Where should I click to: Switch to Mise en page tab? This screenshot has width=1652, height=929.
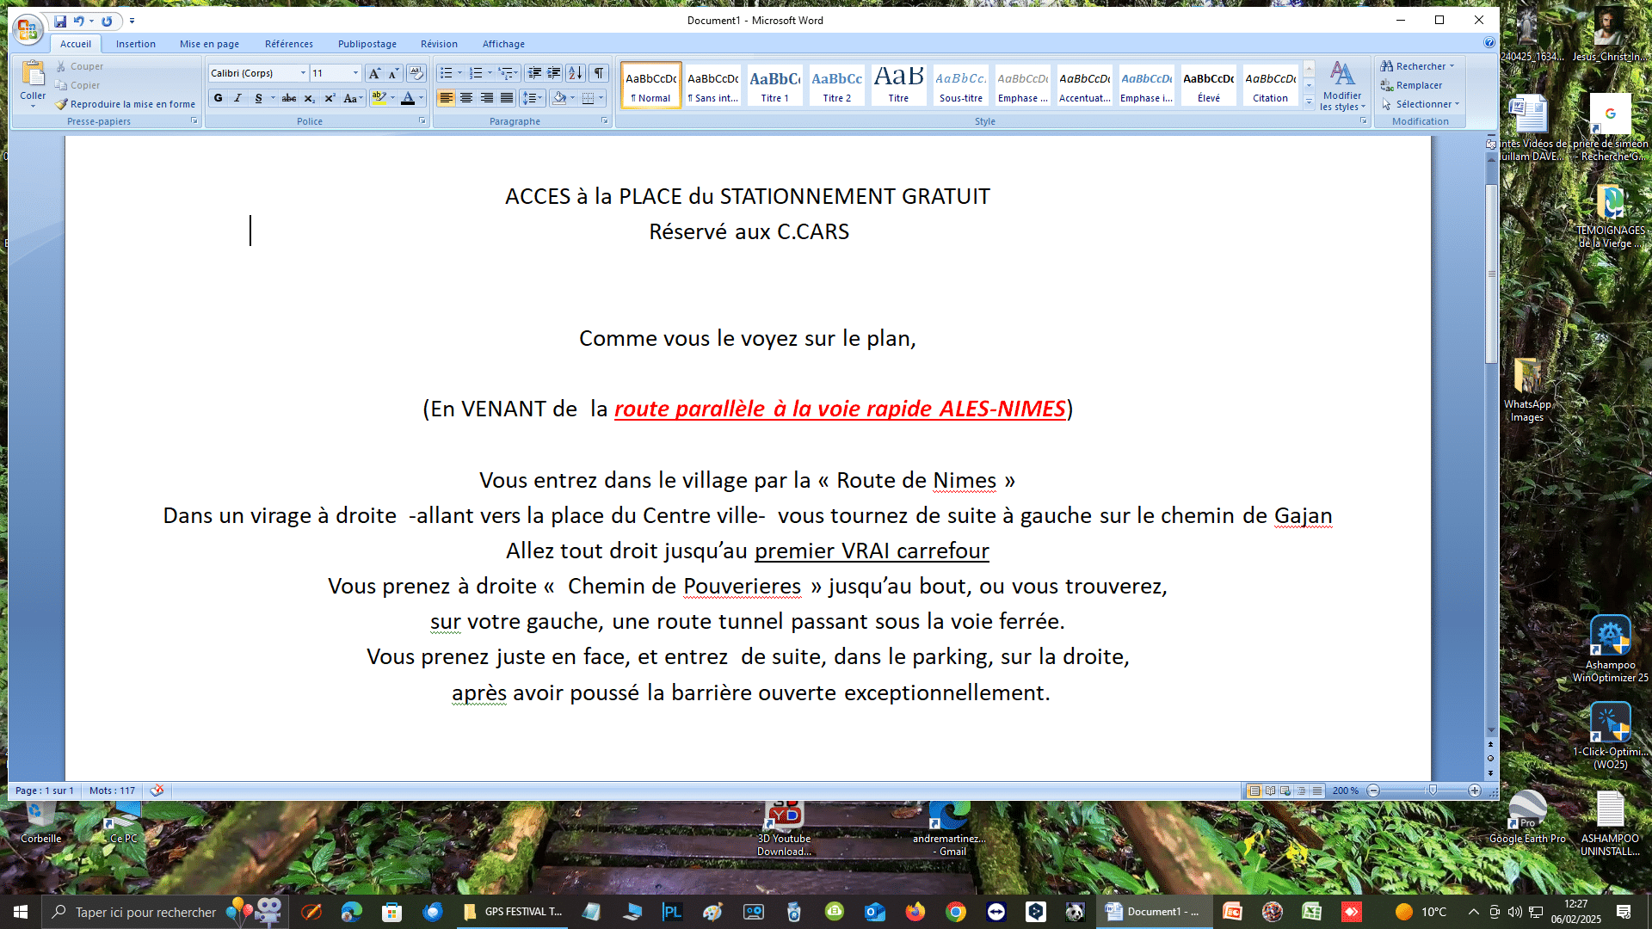click(209, 44)
